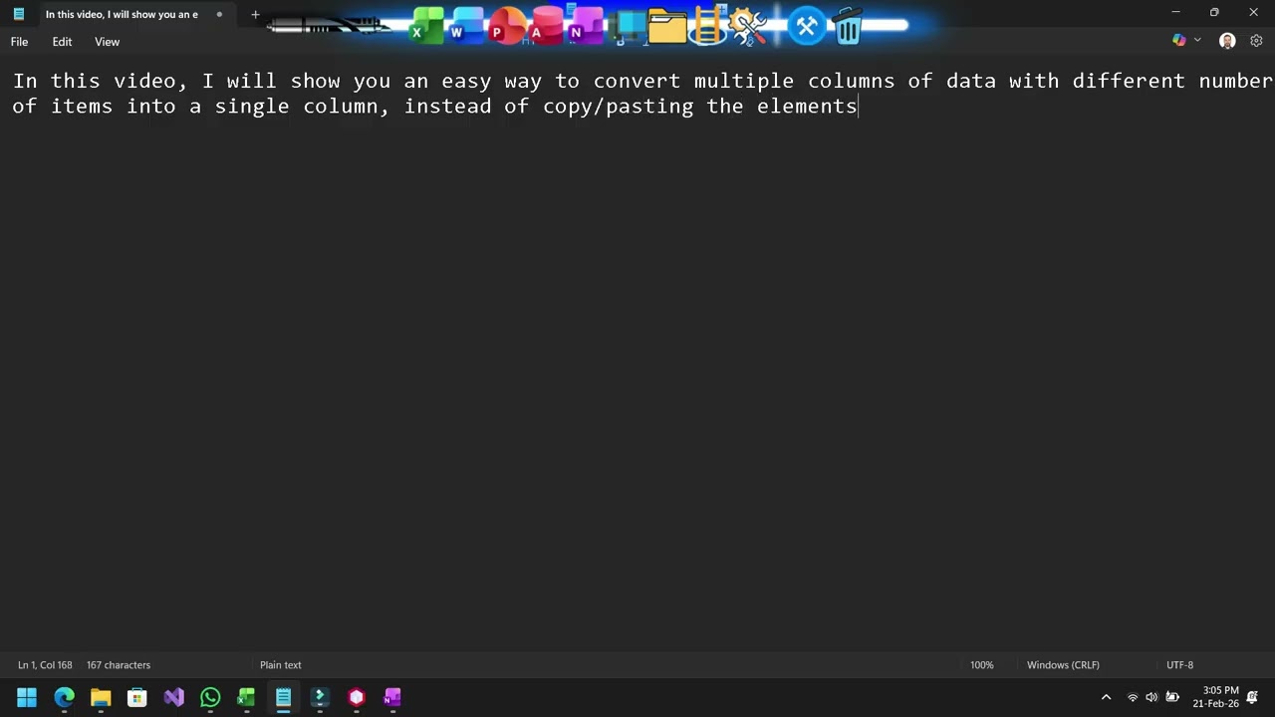Open the red hexagon app on taskbar

pyautogui.click(x=357, y=697)
